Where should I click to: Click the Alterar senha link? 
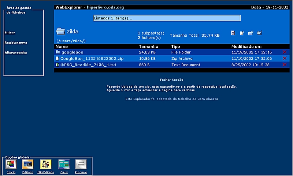(16, 52)
